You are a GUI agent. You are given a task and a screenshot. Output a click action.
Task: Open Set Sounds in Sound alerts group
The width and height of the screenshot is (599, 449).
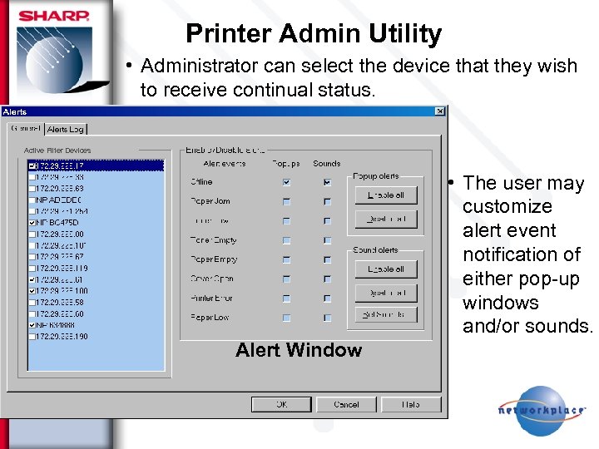[x=386, y=314]
